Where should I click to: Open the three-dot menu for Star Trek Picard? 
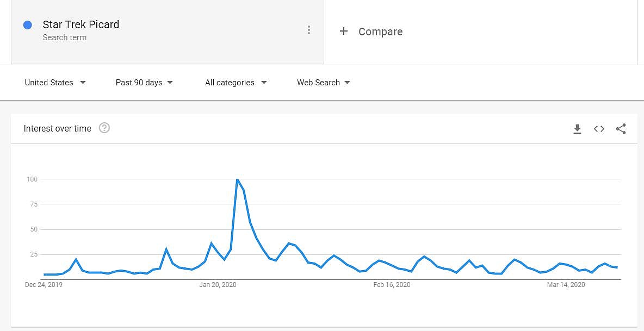[309, 30]
